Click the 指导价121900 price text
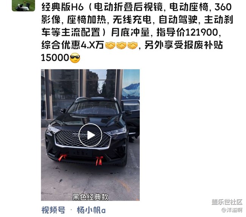 (x=187, y=32)
